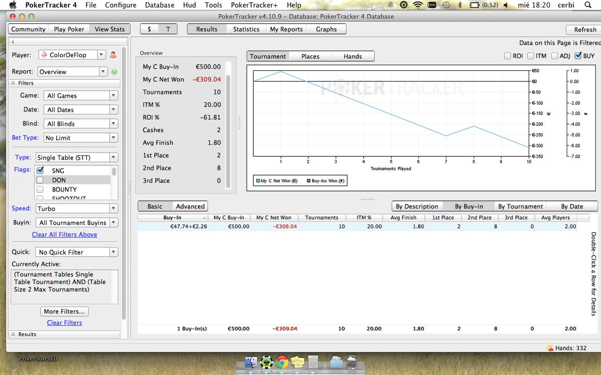Click the Wi-Fi status icon
Viewport: 601px width, 375px height.
coord(418,5)
